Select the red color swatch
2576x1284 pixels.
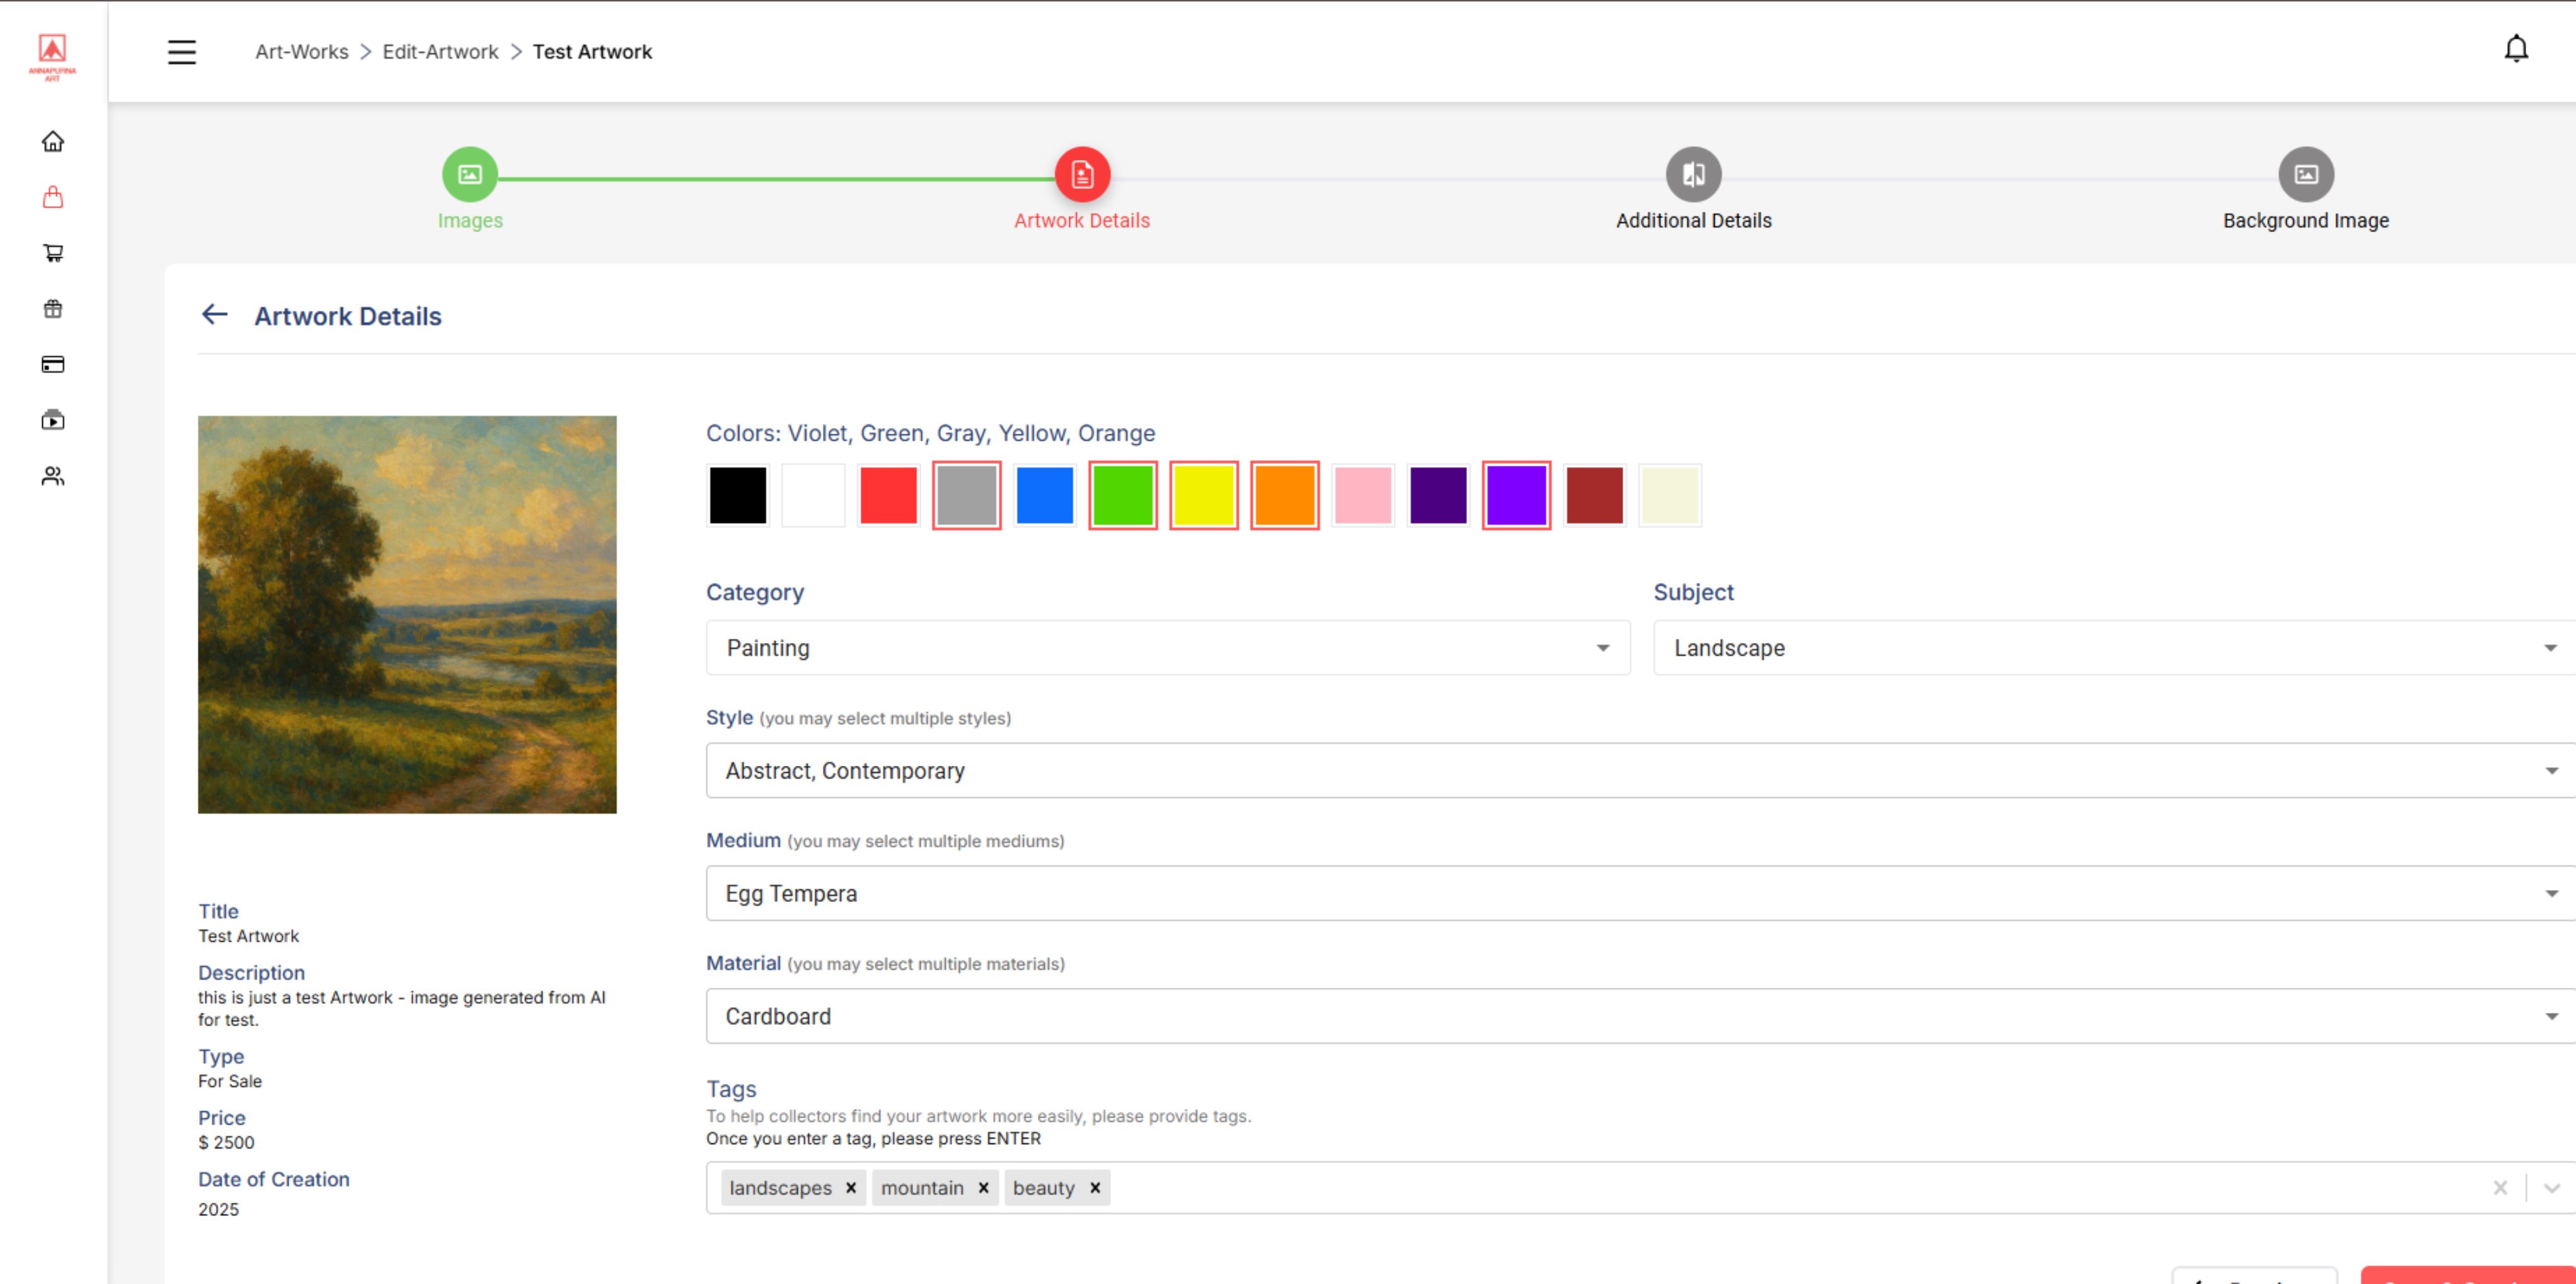888,495
